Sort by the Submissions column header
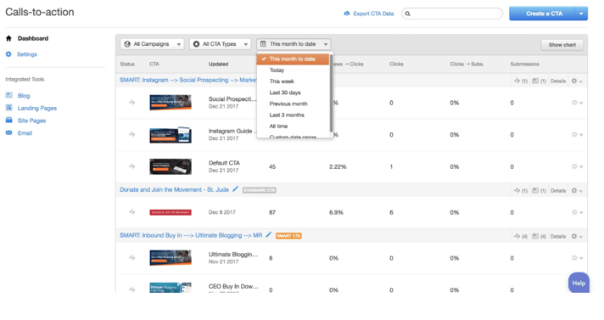The height and width of the screenshot is (320, 604). pyautogui.click(x=524, y=64)
